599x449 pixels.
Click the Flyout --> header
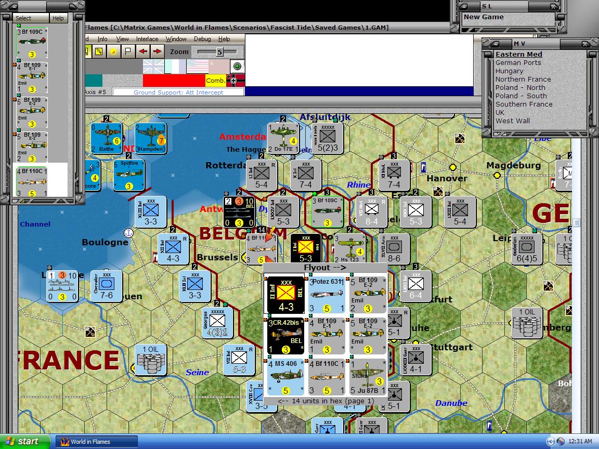tap(325, 268)
